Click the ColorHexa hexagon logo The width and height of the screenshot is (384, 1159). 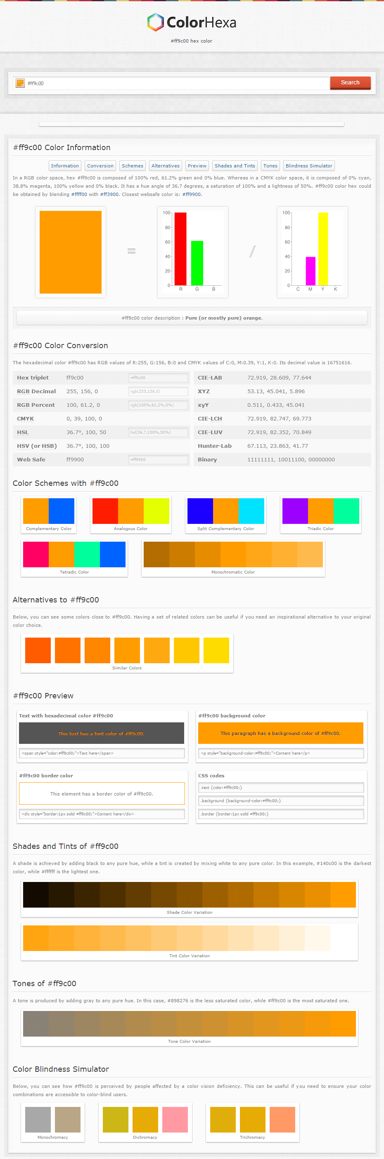(x=155, y=22)
